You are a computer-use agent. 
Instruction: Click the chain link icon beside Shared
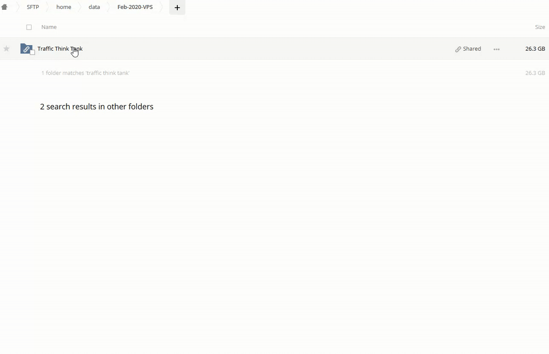pos(458,49)
